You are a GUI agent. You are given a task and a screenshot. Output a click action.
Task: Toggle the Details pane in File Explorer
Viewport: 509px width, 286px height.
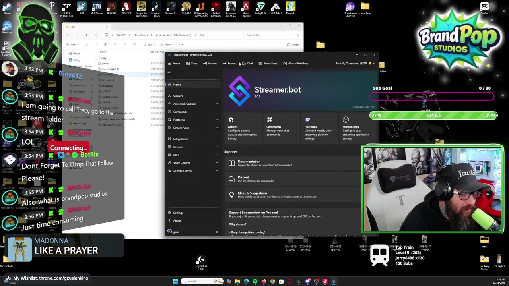pos(293,45)
